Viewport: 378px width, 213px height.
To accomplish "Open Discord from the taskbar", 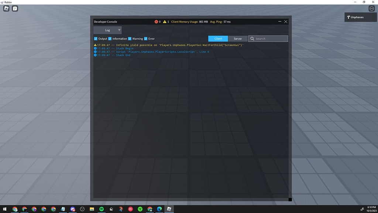I will pyautogui.click(x=73, y=209).
